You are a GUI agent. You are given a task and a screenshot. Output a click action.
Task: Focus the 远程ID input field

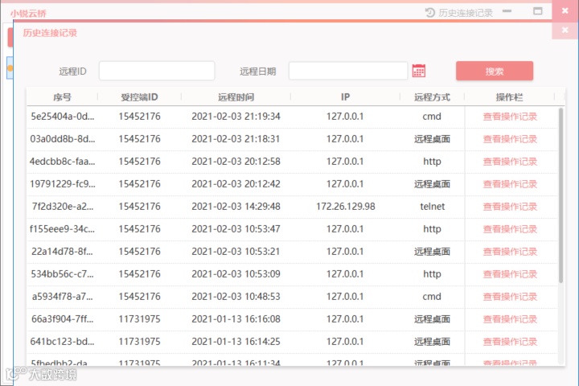(x=157, y=71)
